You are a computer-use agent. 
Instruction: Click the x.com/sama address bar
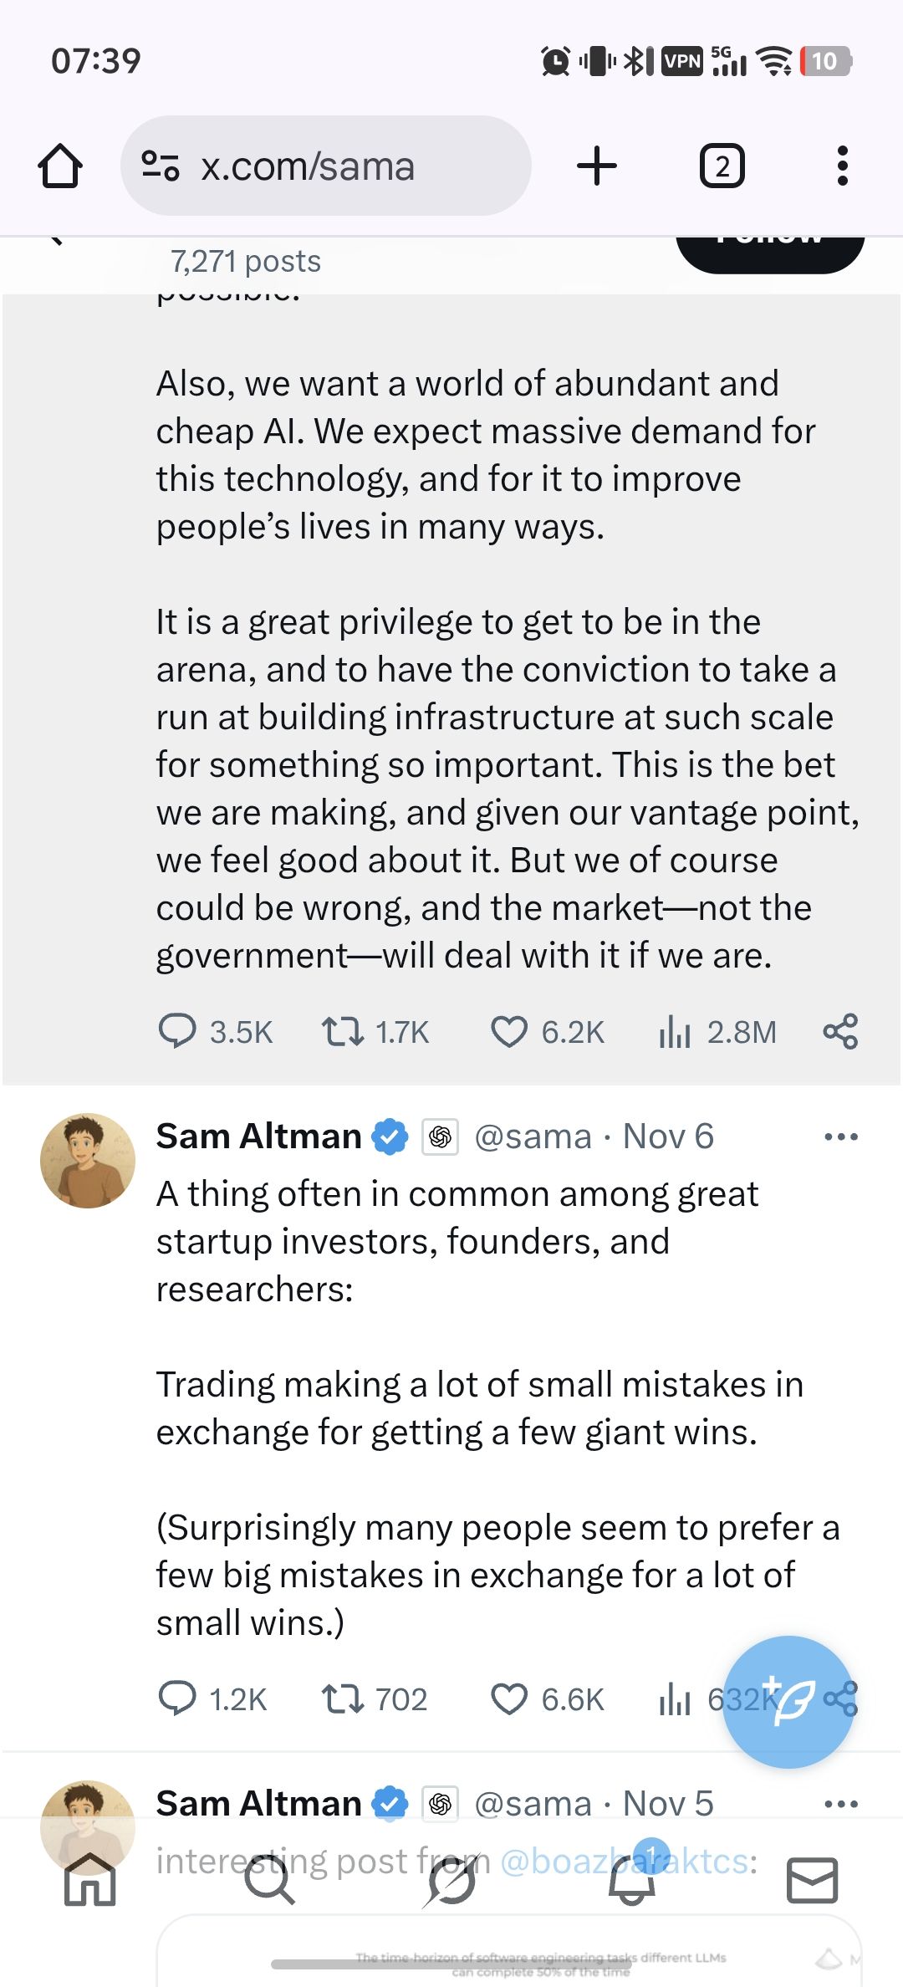pos(326,166)
